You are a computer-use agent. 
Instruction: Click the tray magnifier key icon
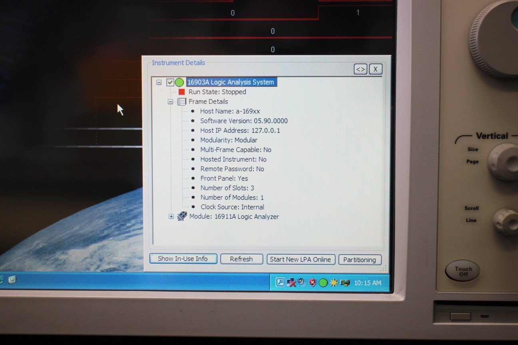(x=280, y=283)
